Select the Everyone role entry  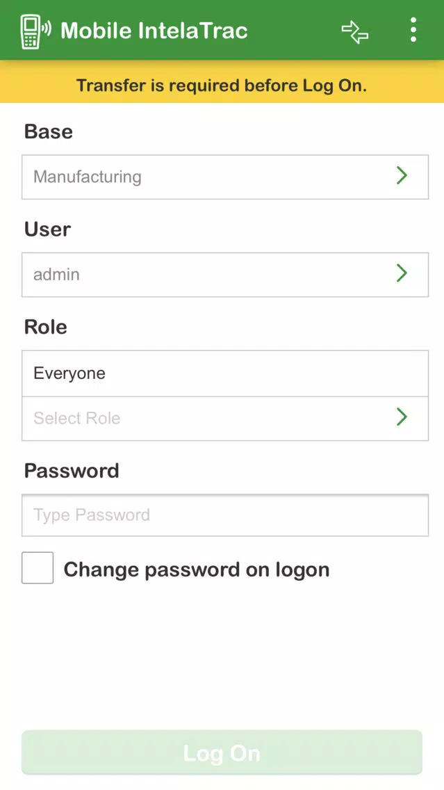(x=225, y=373)
